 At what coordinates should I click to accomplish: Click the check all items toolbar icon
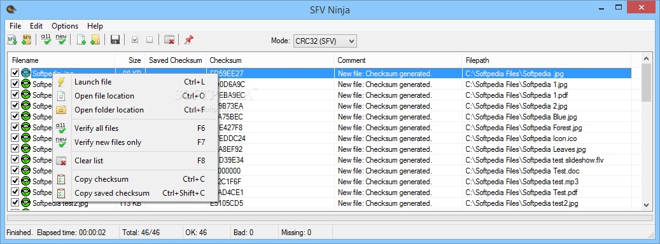135,40
